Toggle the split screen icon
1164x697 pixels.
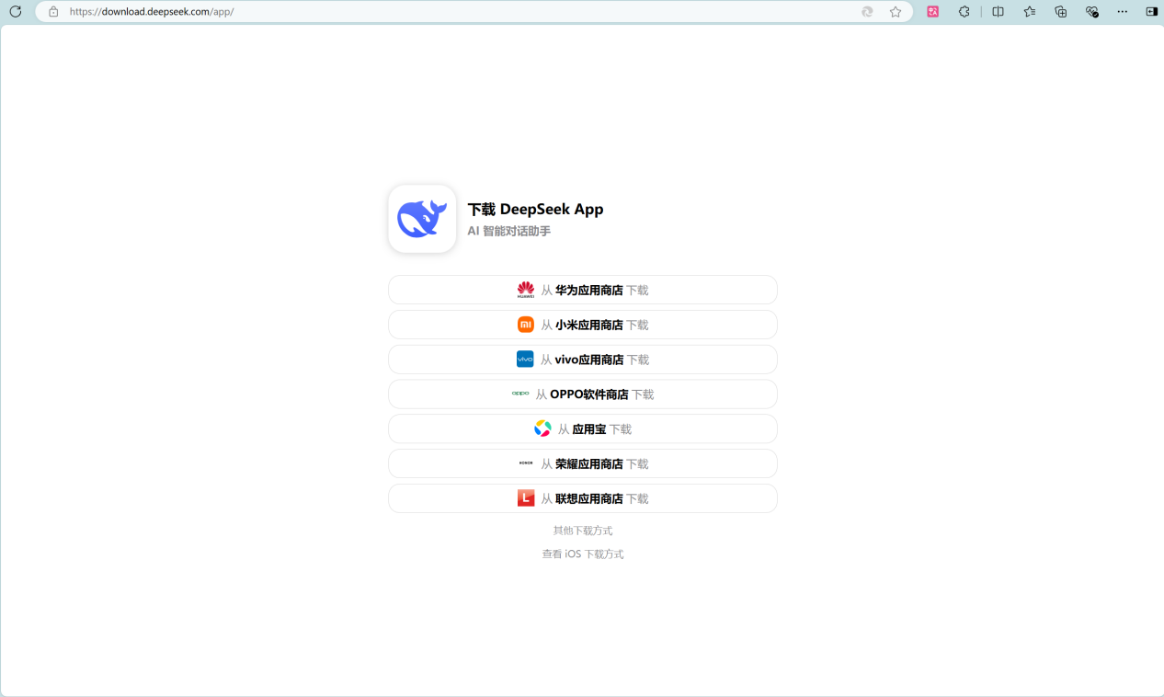pyautogui.click(x=999, y=12)
